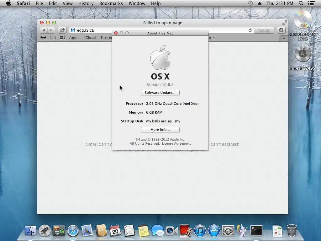321x241 pixels.
Task: Enter Safari full screen via arrows icon
Action: coord(285,23)
